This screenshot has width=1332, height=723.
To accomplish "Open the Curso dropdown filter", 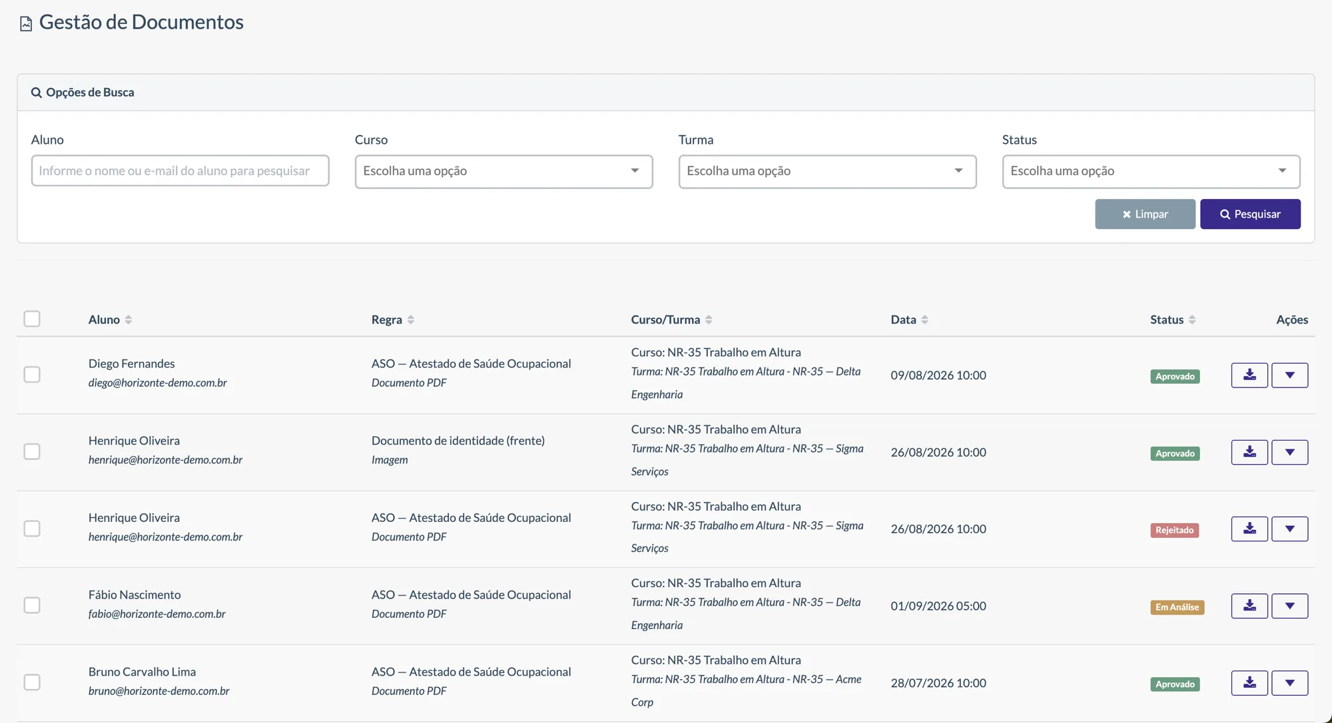I will click(x=503, y=172).
